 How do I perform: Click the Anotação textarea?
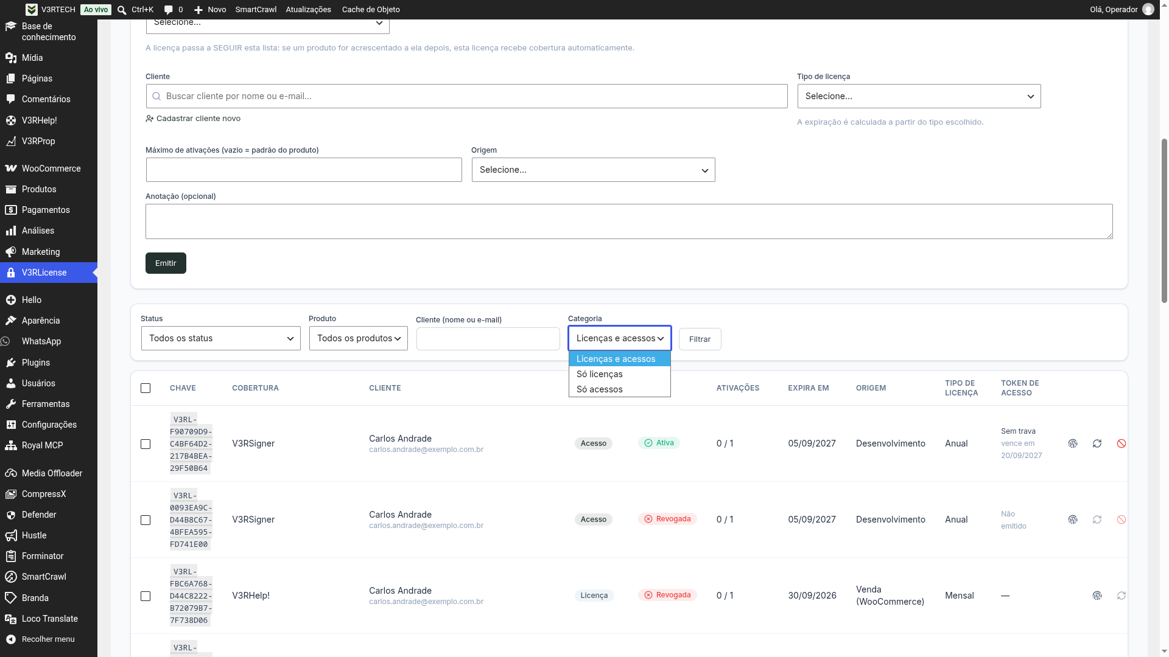(629, 221)
